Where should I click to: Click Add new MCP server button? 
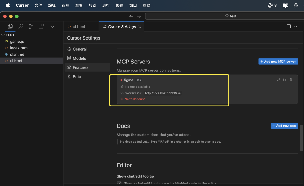click(x=278, y=61)
